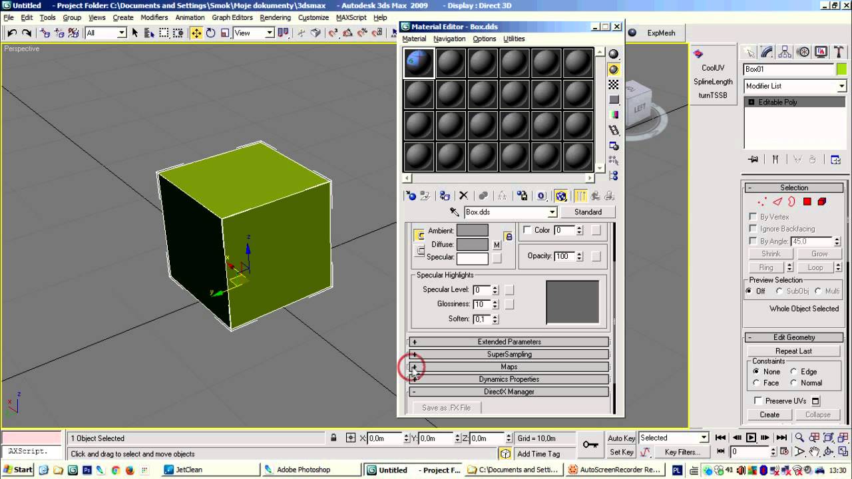Toggle checkered Background in Material Editor
852x479 pixels.
click(614, 84)
